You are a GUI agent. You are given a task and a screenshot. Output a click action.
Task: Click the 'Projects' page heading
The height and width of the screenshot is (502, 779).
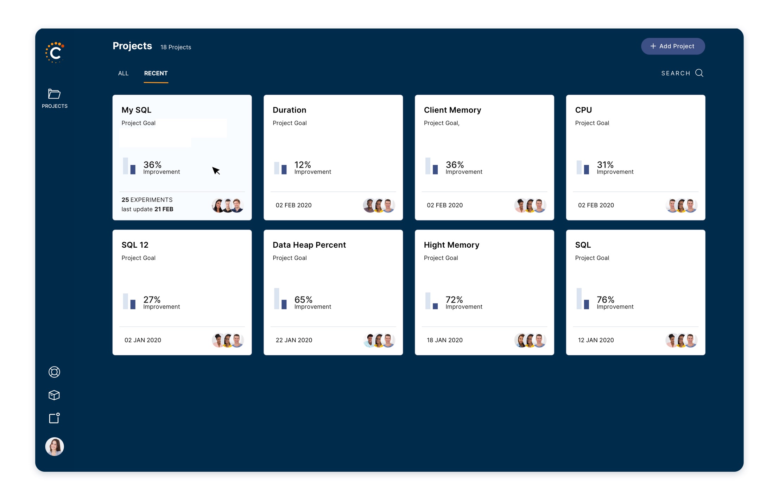point(132,46)
